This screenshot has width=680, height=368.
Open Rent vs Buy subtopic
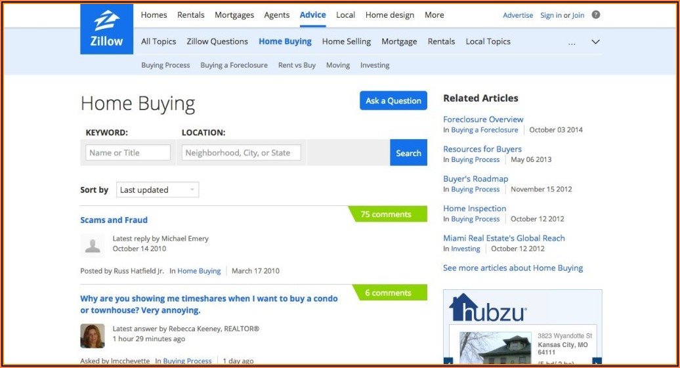pyautogui.click(x=297, y=65)
